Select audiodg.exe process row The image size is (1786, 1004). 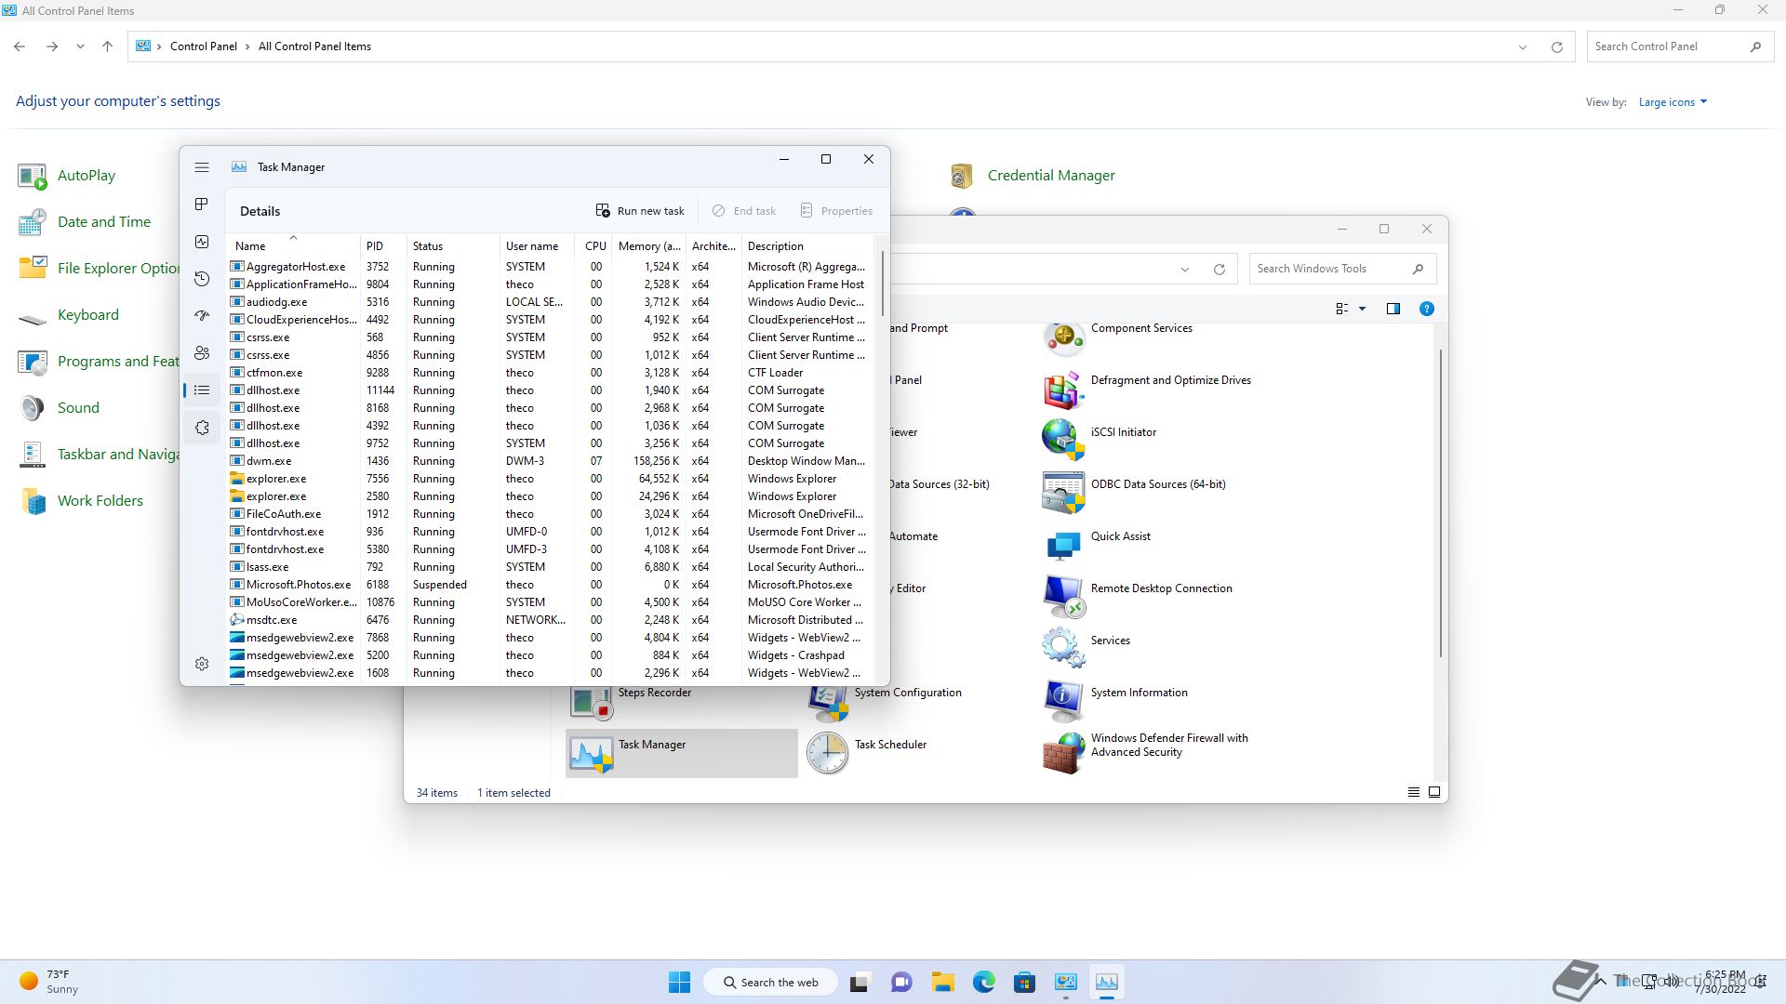pyautogui.click(x=551, y=302)
